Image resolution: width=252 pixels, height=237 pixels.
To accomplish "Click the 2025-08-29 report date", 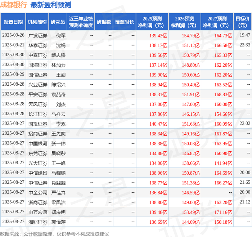I will point(13,74).
